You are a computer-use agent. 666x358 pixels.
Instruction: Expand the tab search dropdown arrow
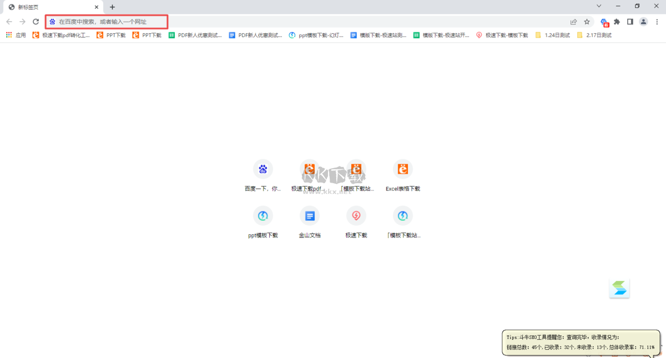click(598, 7)
